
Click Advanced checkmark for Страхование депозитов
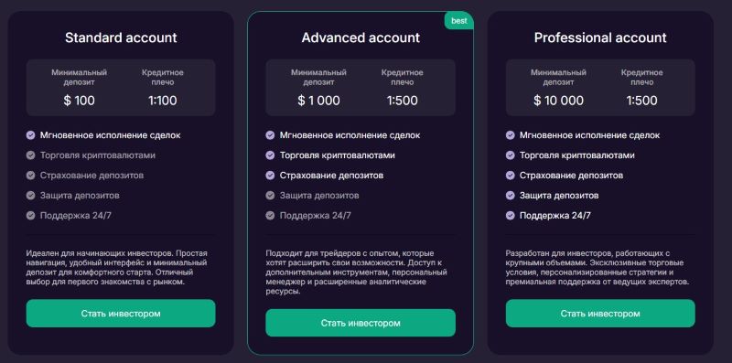(x=270, y=176)
